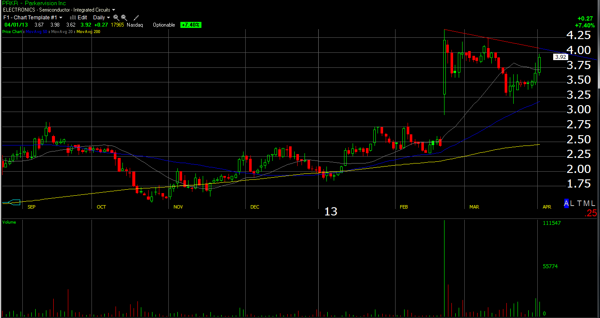The image size is (600, 318).
Task: Click the Volume pane label
Action: point(9,222)
